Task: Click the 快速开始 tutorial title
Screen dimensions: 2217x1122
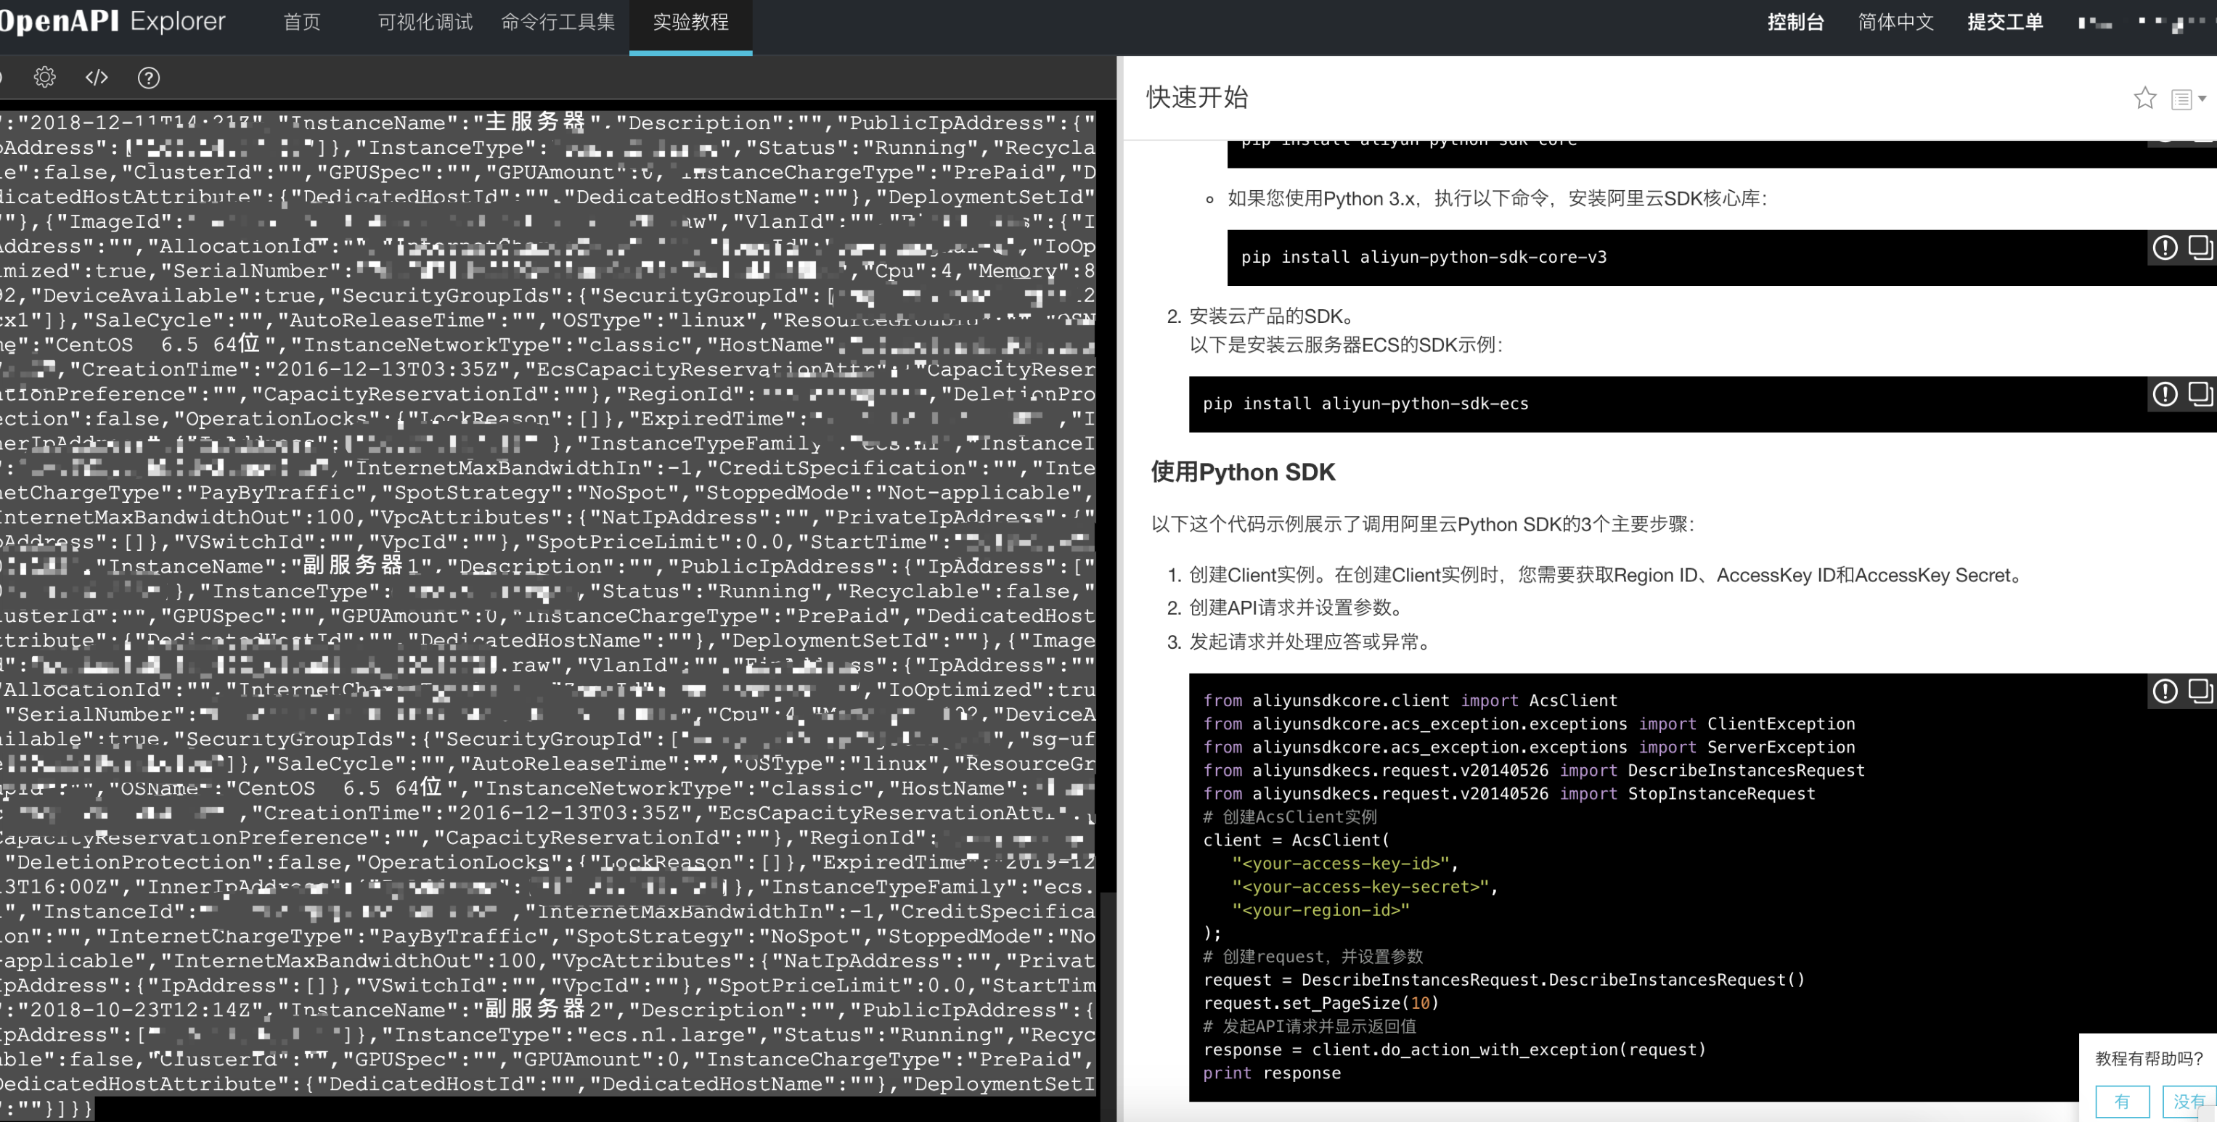Action: [1197, 97]
